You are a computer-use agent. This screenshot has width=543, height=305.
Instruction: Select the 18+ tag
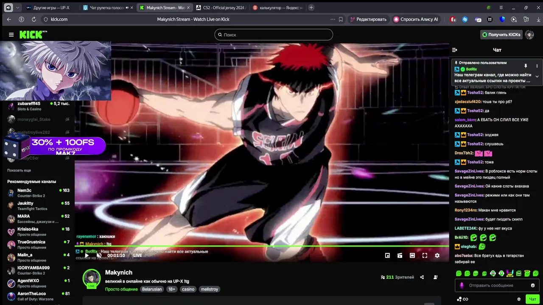click(171, 289)
